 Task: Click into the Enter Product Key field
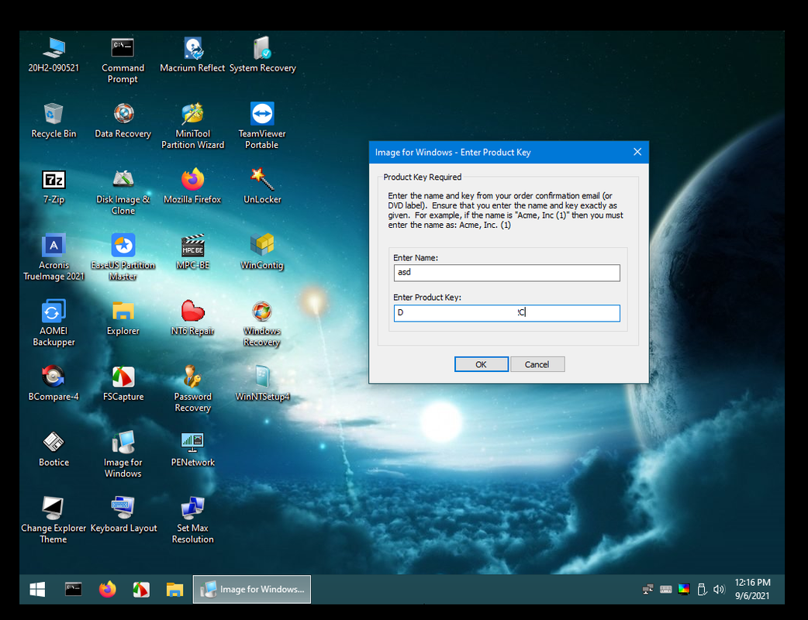tap(506, 313)
